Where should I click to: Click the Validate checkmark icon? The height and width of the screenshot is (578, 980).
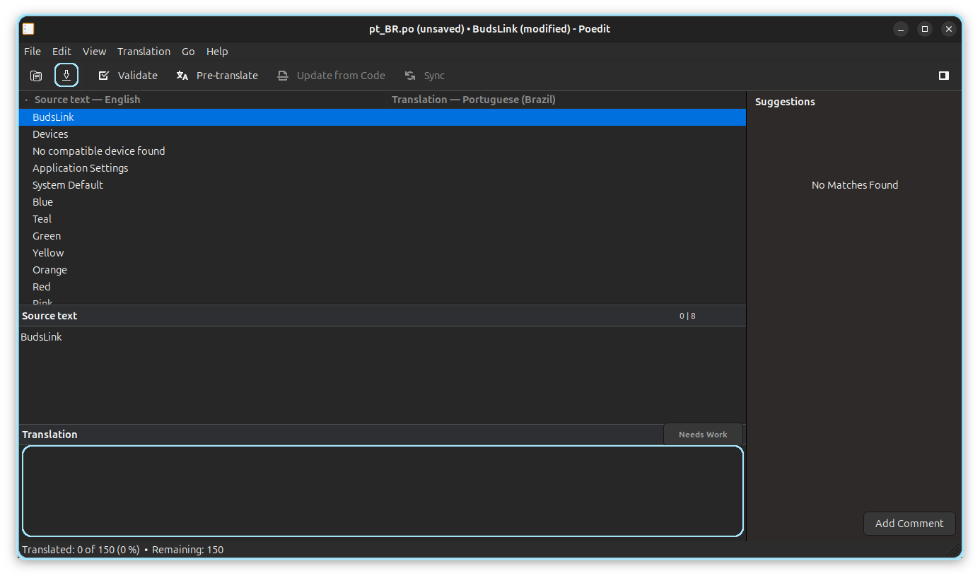point(104,76)
